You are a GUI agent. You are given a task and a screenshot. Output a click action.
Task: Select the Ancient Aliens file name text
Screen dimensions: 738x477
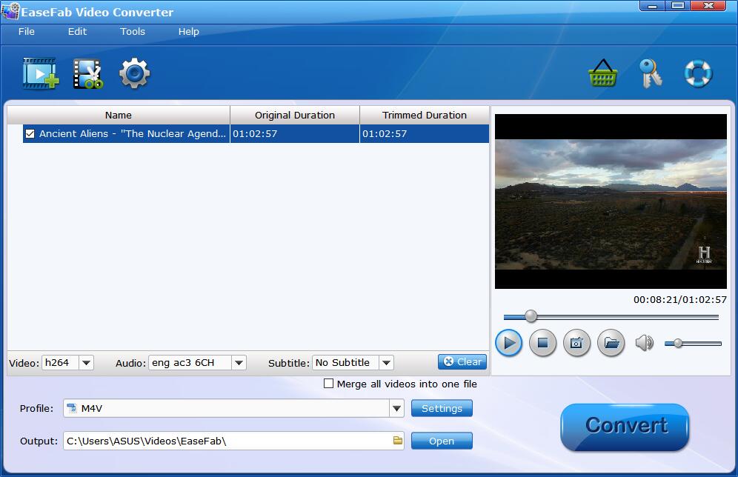132,133
